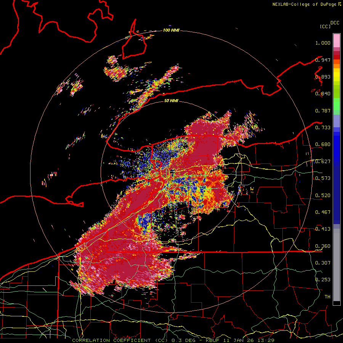Click the 100 NMI range ring label

(171, 30)
